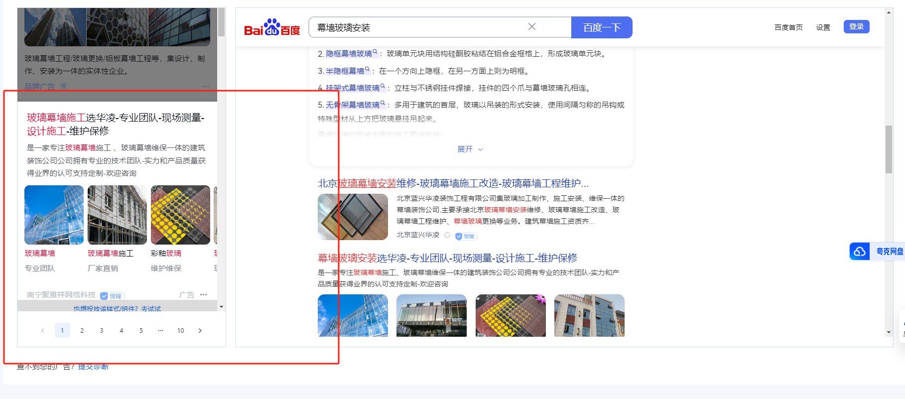Go to the next page with right arrow

pos(200,330)
